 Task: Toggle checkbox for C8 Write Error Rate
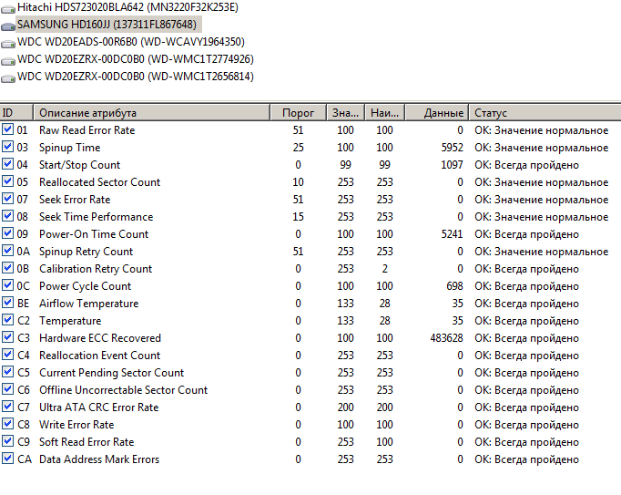coord(7,424)
